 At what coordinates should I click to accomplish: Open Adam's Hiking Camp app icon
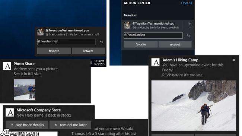pos(155,62)
